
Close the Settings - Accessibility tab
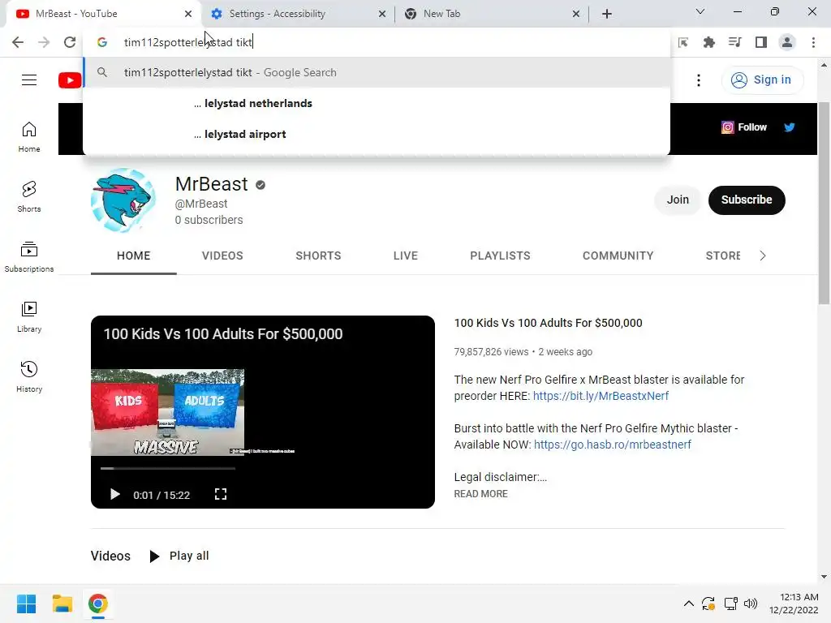pos(382,14)
